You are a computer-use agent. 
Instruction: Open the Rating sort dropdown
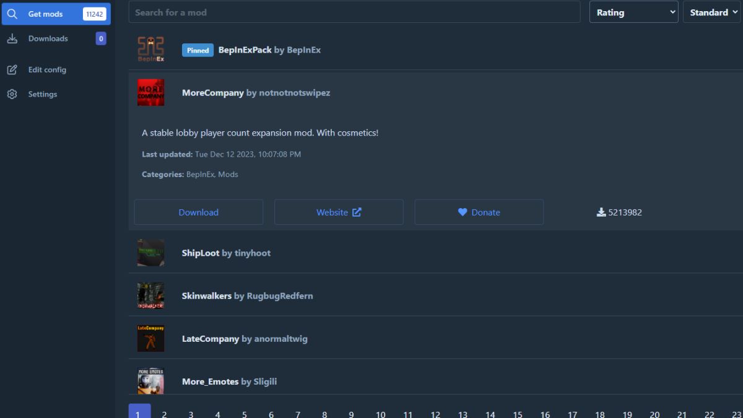tap(633, 12)
